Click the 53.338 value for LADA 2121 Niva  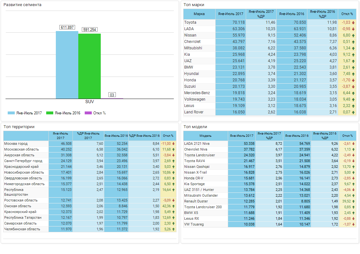click(249, 144)
